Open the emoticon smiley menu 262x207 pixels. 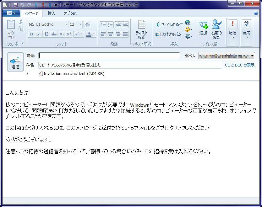(188, 29)
